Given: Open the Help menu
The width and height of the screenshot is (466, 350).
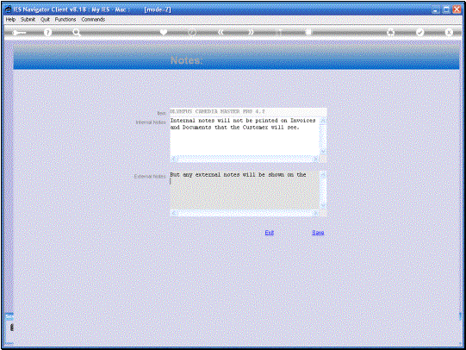Looking at the screenshot, I should click(10, 19).
